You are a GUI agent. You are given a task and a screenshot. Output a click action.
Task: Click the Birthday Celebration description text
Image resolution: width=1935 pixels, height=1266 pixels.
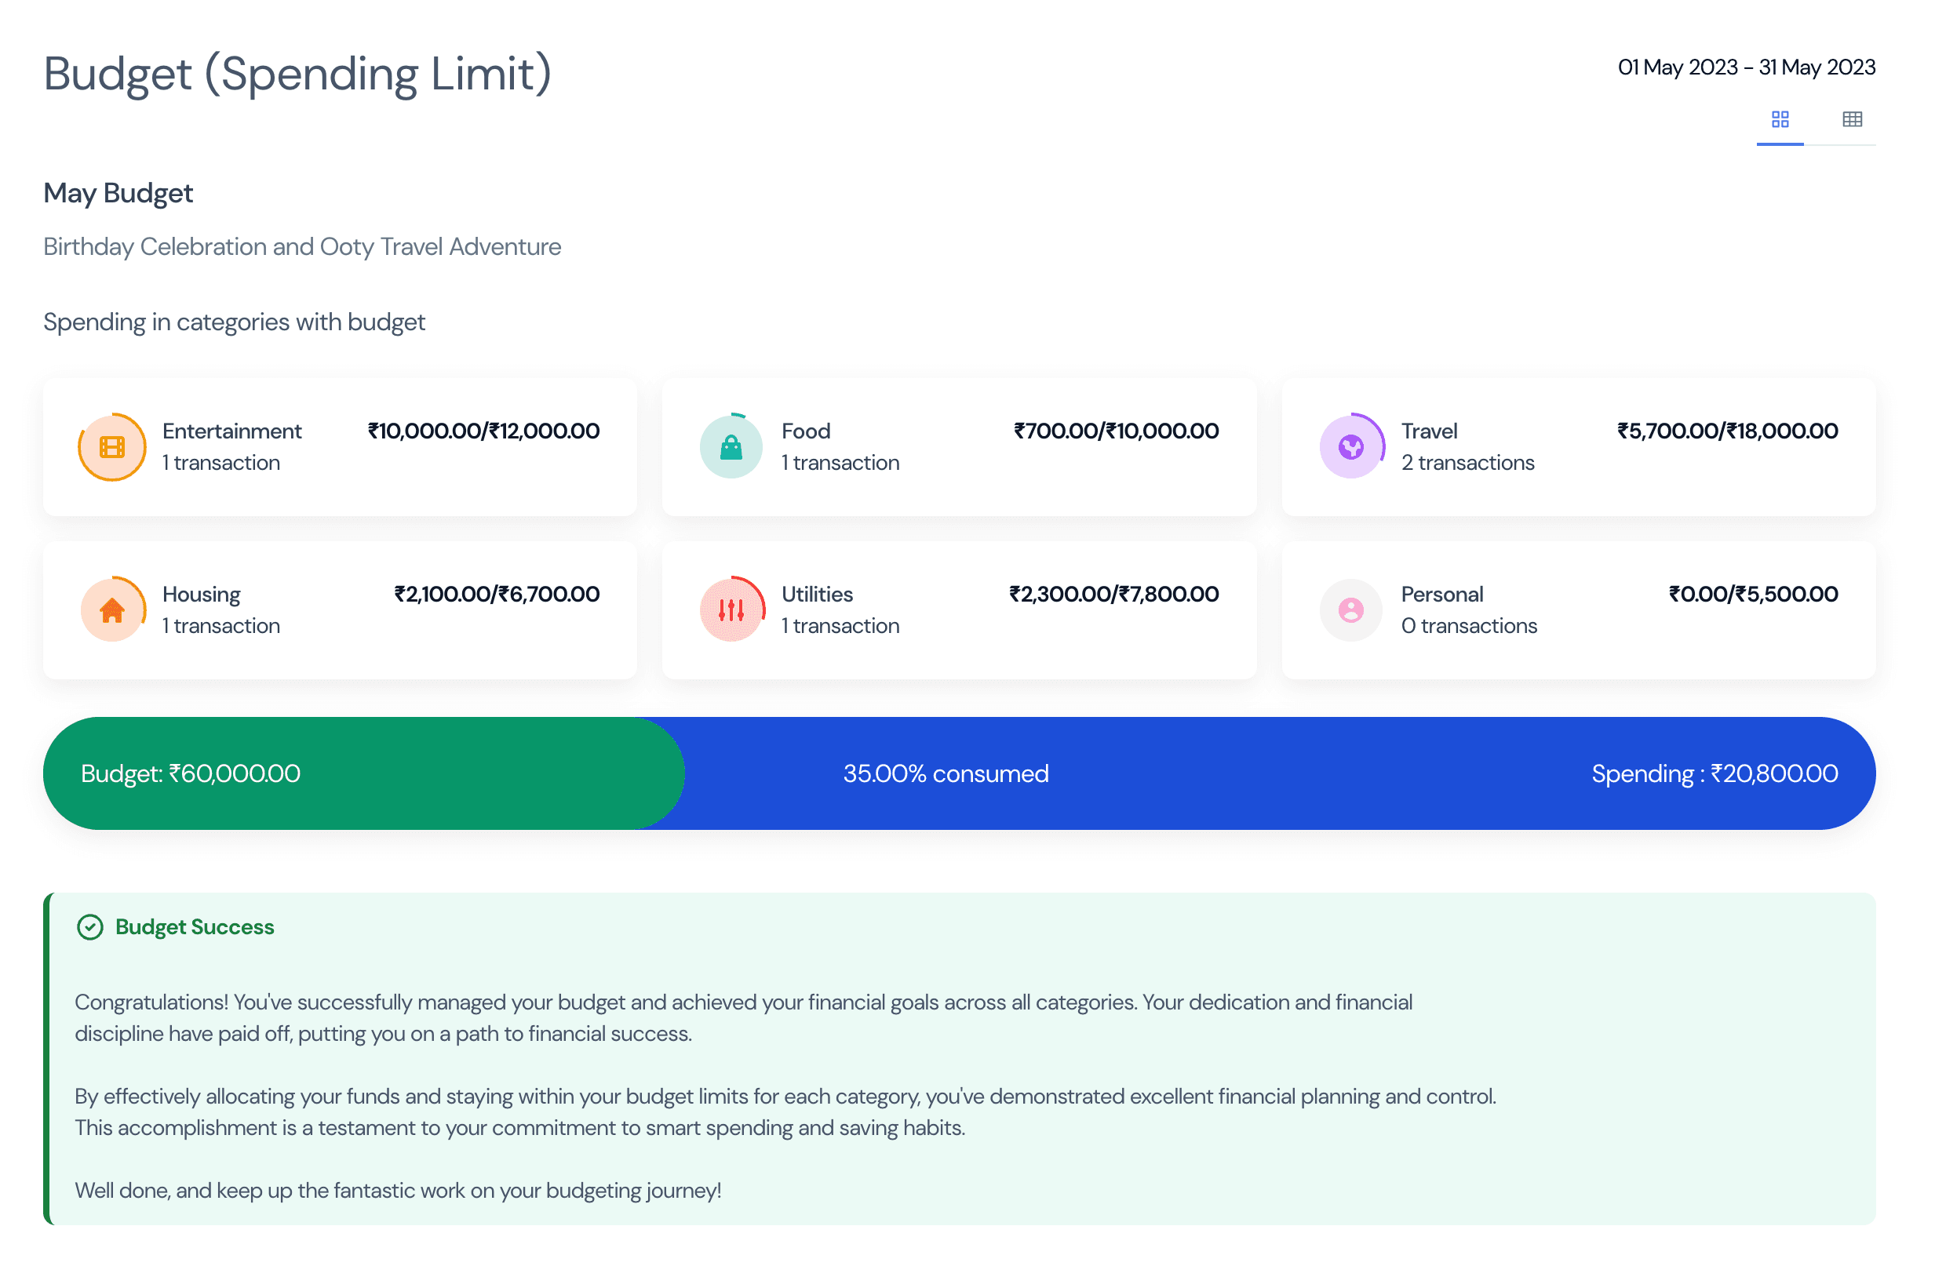coord(301,246)
